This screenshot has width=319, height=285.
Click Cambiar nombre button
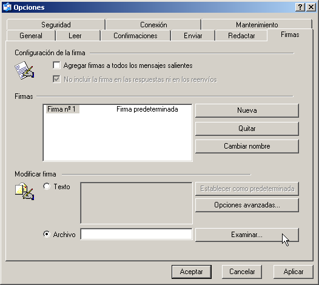pyautogui.click(x=247, y=146)
